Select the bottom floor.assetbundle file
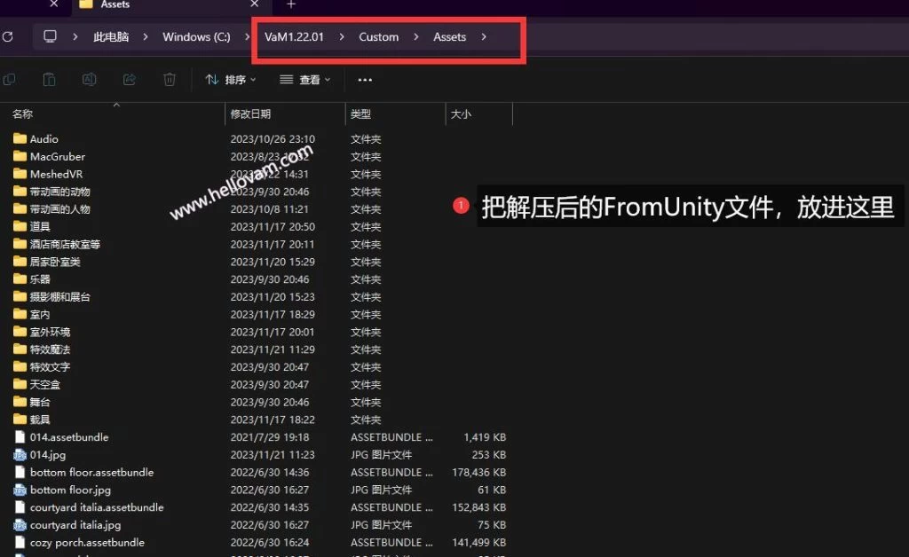 [91, 473]
